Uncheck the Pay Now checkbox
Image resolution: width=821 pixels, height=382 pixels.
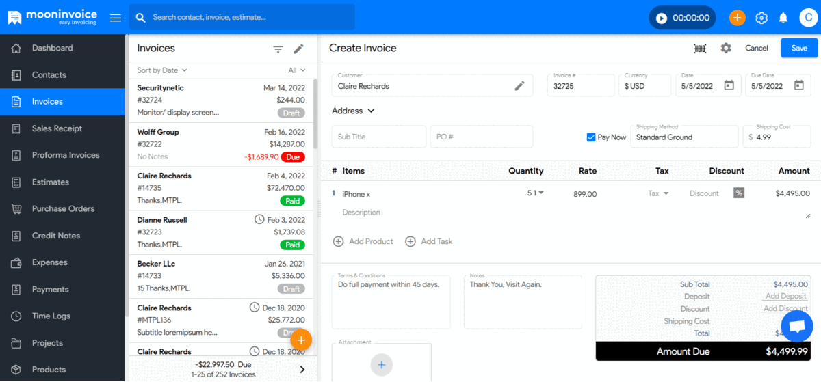[x=591, y=137]
